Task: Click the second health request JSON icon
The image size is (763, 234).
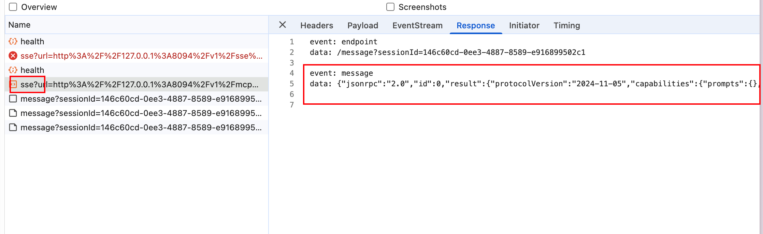Action: click(x=13, y=70)
